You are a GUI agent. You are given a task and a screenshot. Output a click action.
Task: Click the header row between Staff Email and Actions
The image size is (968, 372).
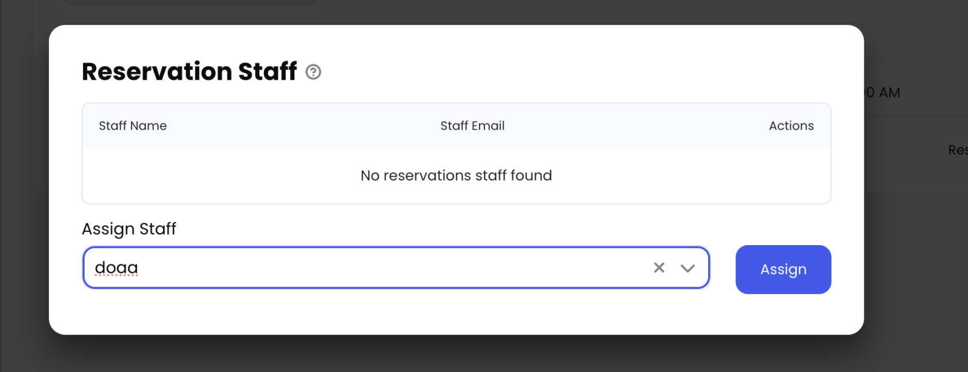pyautogui.click(x=634, y=126)
